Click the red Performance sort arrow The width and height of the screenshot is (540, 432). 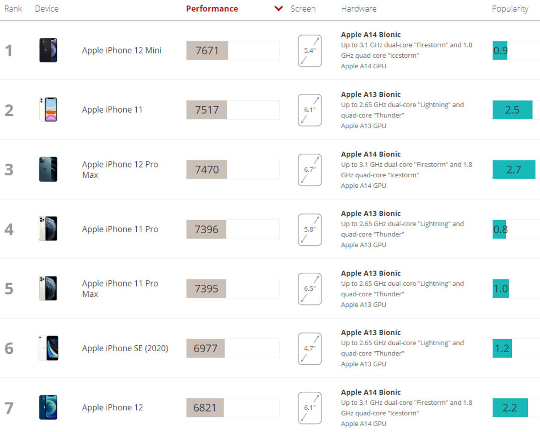coord(278,9)
